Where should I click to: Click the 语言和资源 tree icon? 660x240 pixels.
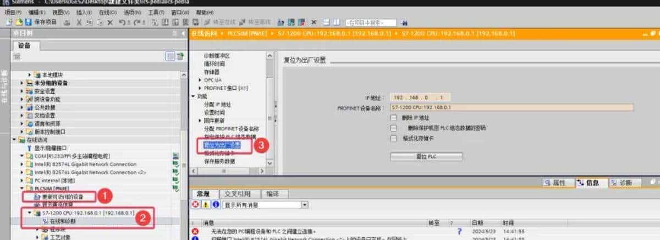click(30, 123)
